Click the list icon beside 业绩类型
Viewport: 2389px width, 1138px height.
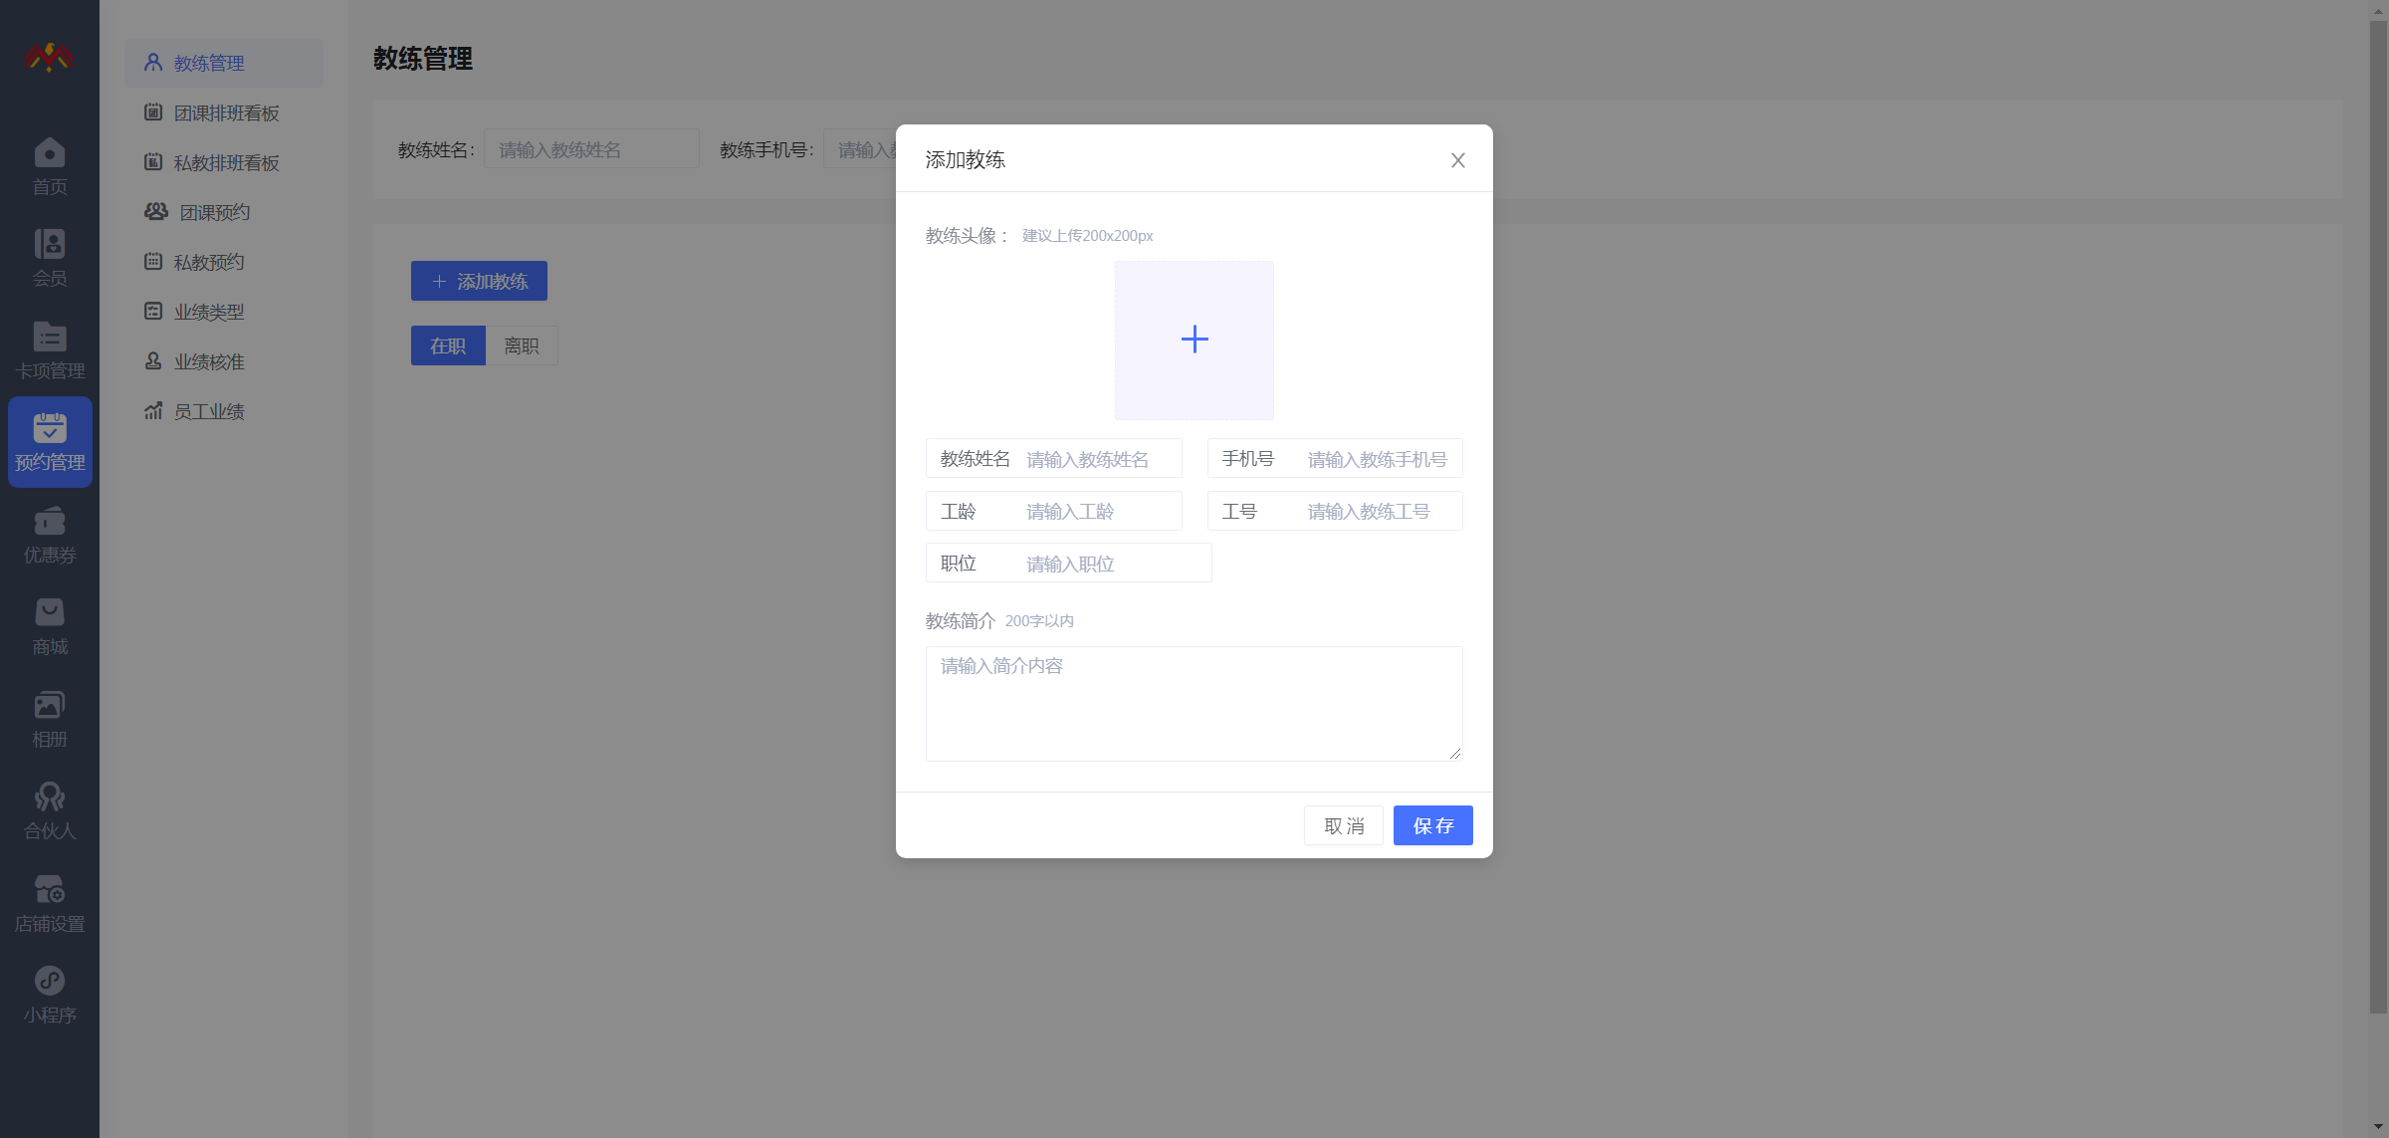[x=153, y=312]
